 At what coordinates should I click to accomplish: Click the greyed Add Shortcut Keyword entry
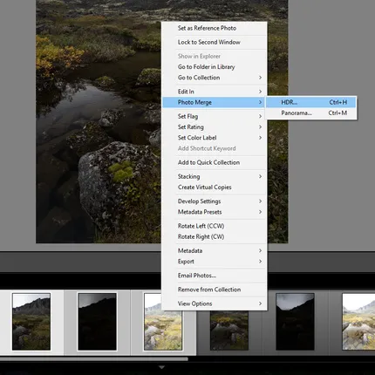tap(215, 148)
